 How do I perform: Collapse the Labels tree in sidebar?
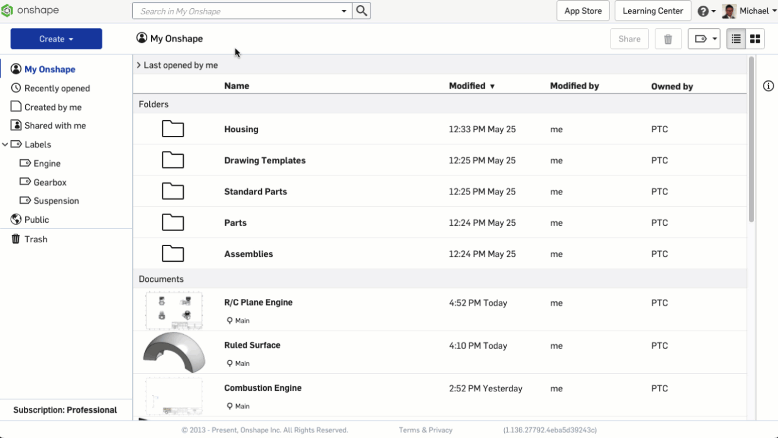(5, 145)
